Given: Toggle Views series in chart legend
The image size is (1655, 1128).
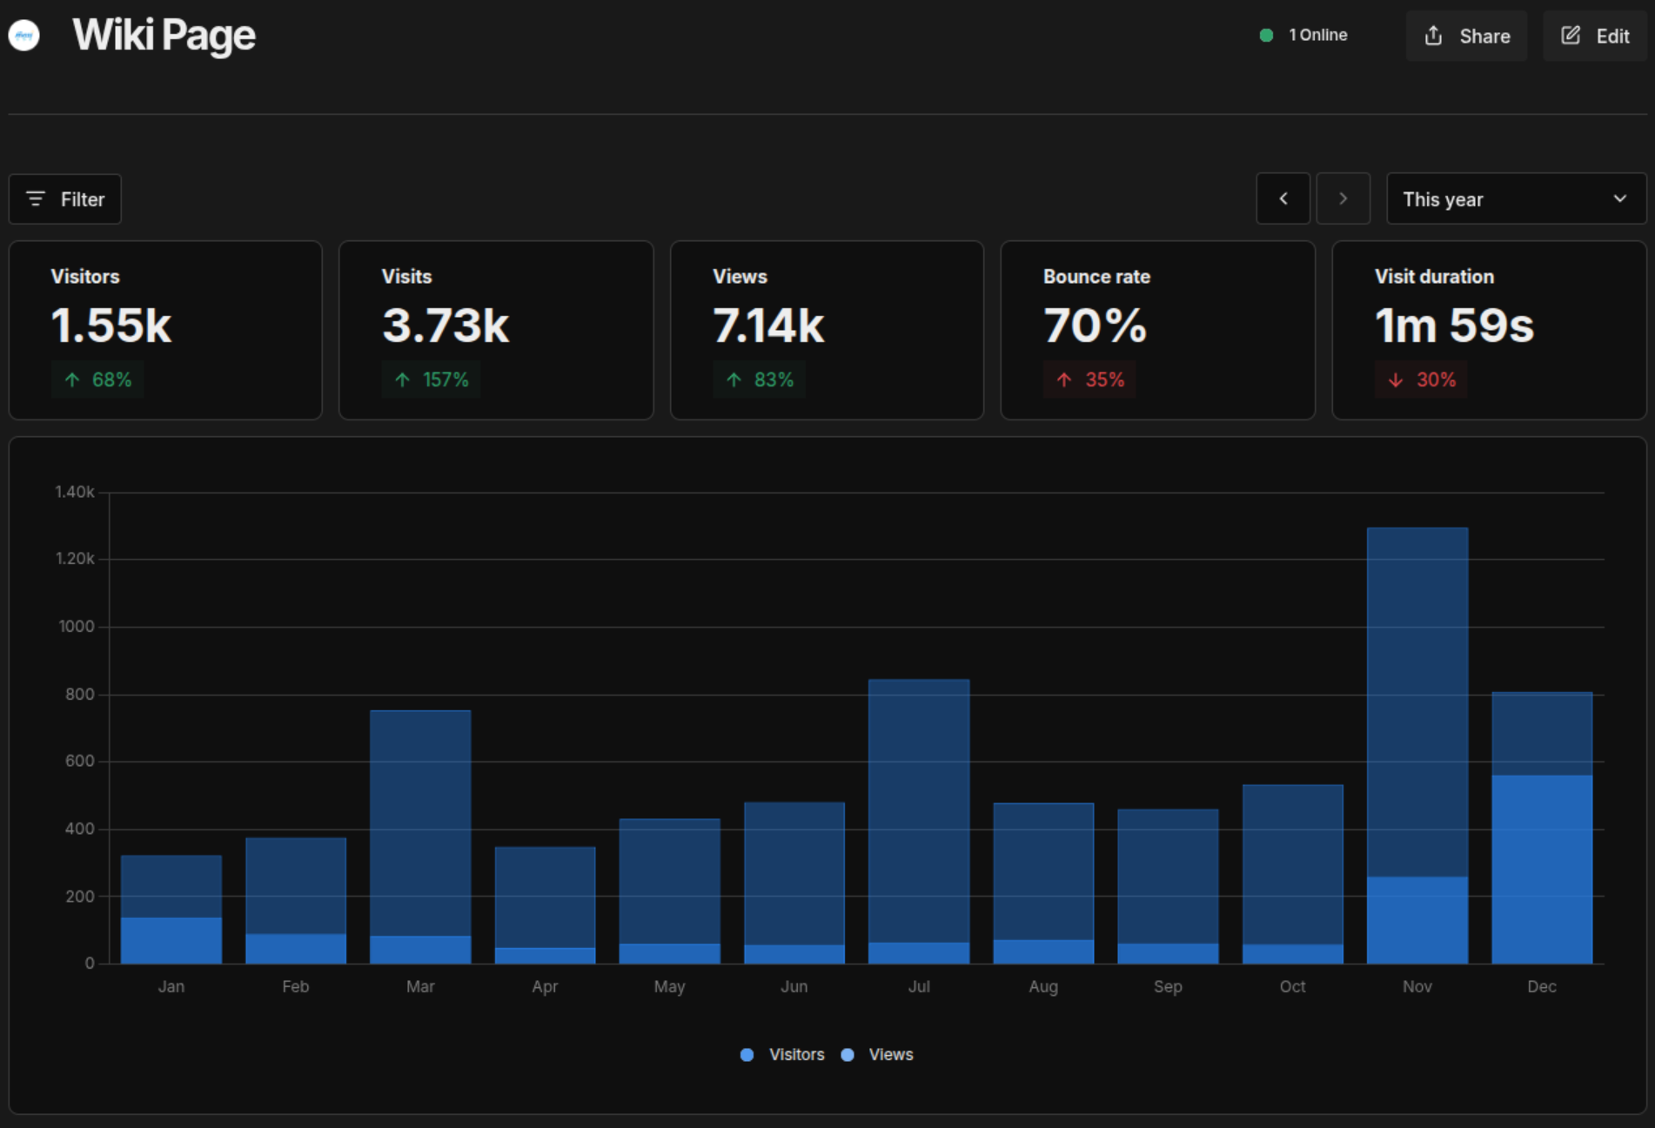Looking at the screenshot, I should coord(890,1054).
